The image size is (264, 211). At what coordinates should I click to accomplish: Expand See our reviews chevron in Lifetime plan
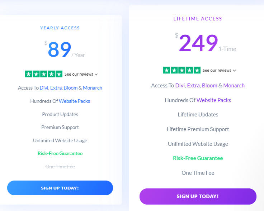pos(234,71)
